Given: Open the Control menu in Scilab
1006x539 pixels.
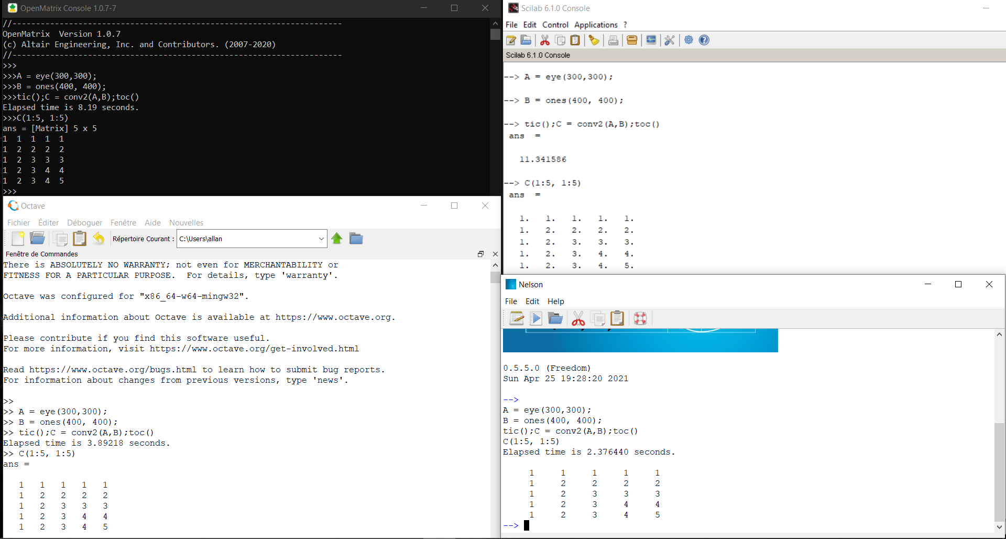Looking at the screenshot, I should pos(555,25).
